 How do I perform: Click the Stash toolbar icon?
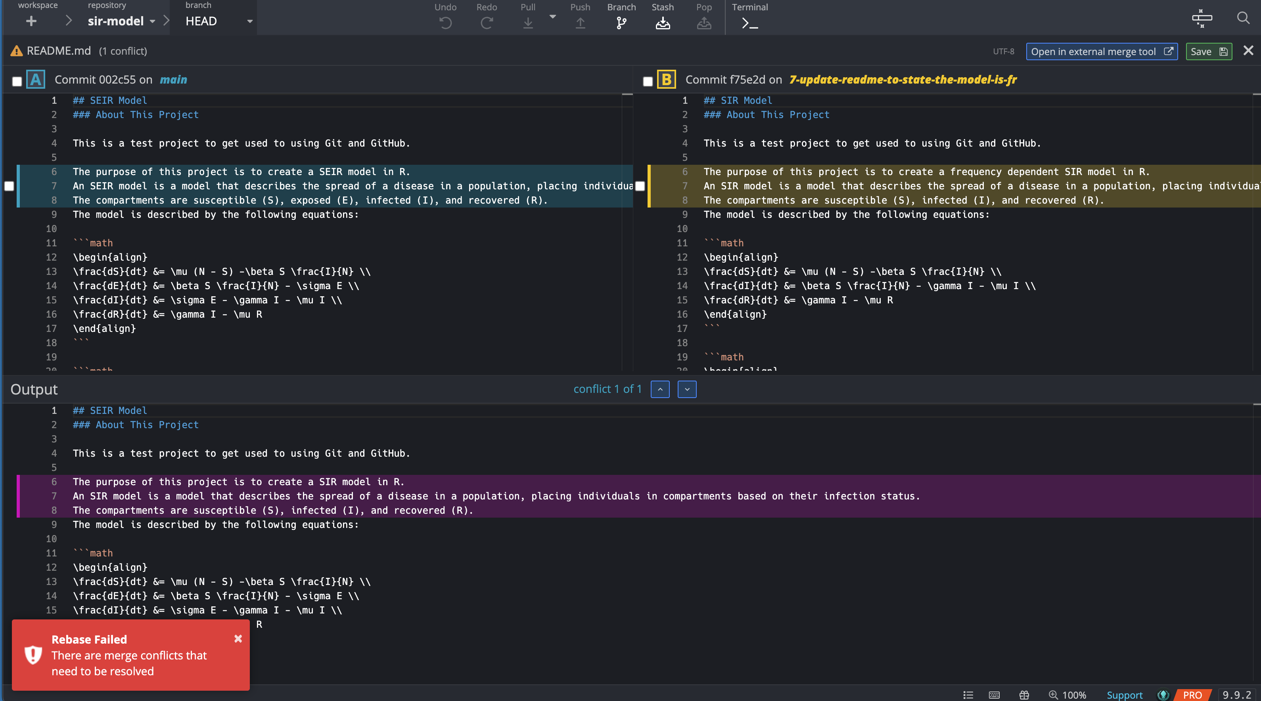662,22
